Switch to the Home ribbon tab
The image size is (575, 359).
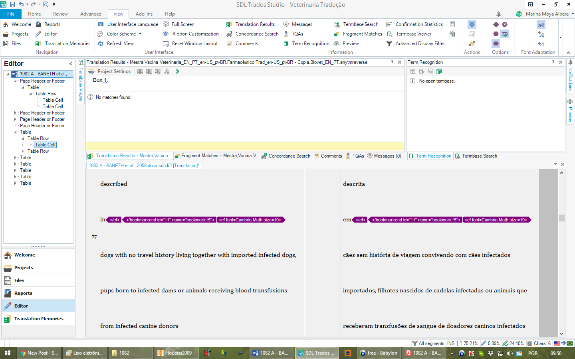coord(34,14)
